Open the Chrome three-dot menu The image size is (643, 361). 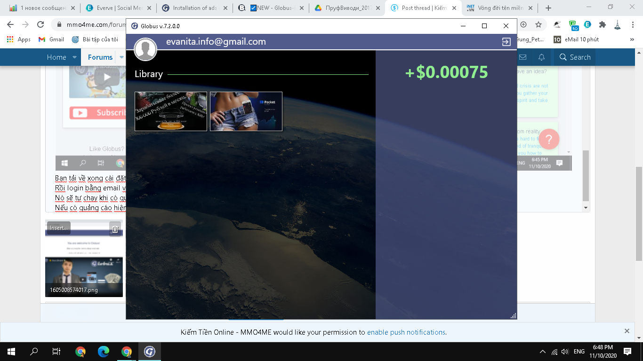coord(633,24)
